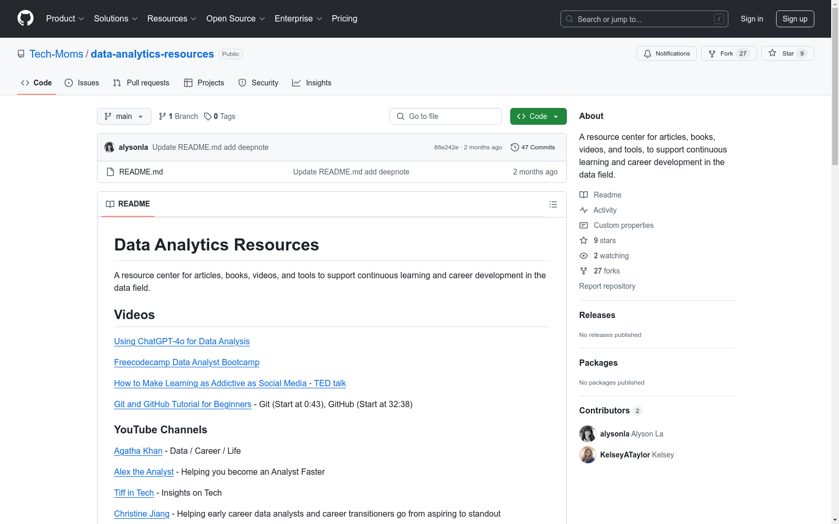Expand the Open Source menu
The height and width of the screenshot is (524, 839).
pyautogui.click(x=236, y=19)
